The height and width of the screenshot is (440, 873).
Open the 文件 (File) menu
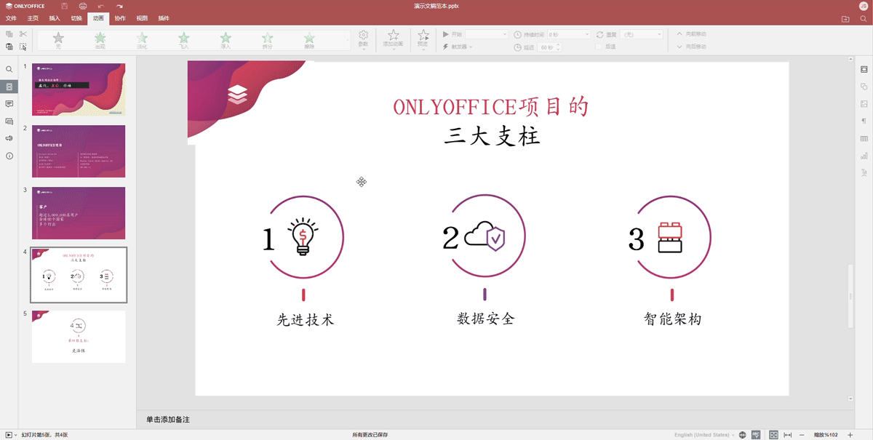11,17
